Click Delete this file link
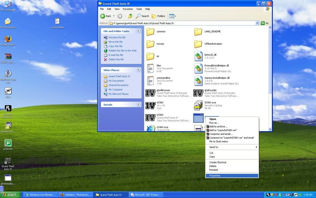The width and height of the screenshot is (316, 198). pos(116,59)
